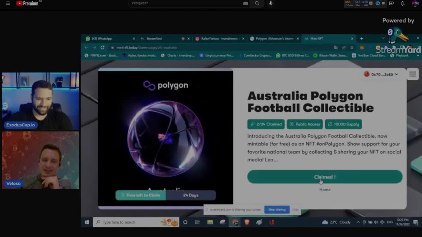This screenshot has height=237, width=422.
Task: Open File Explorer from taskbar
Action: (x=210, y=222)
